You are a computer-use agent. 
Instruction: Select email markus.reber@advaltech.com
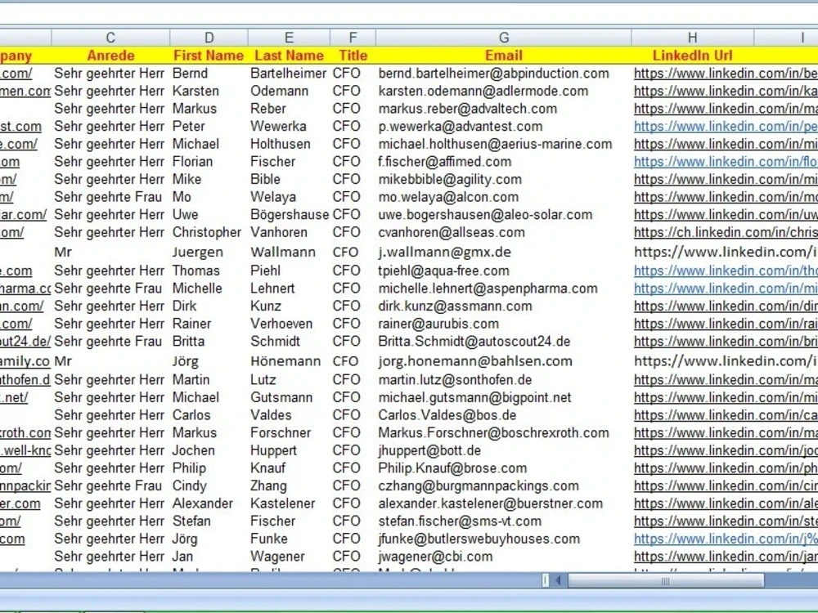click(x=467, y=109)
